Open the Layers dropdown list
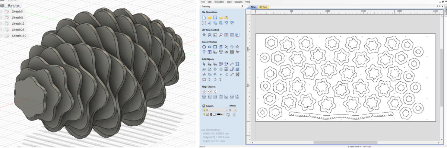This screenshot has height=148, width=447. point(215,110)
